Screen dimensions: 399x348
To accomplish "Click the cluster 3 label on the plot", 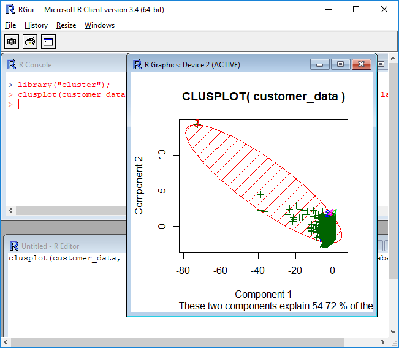I will pos(197,123).
